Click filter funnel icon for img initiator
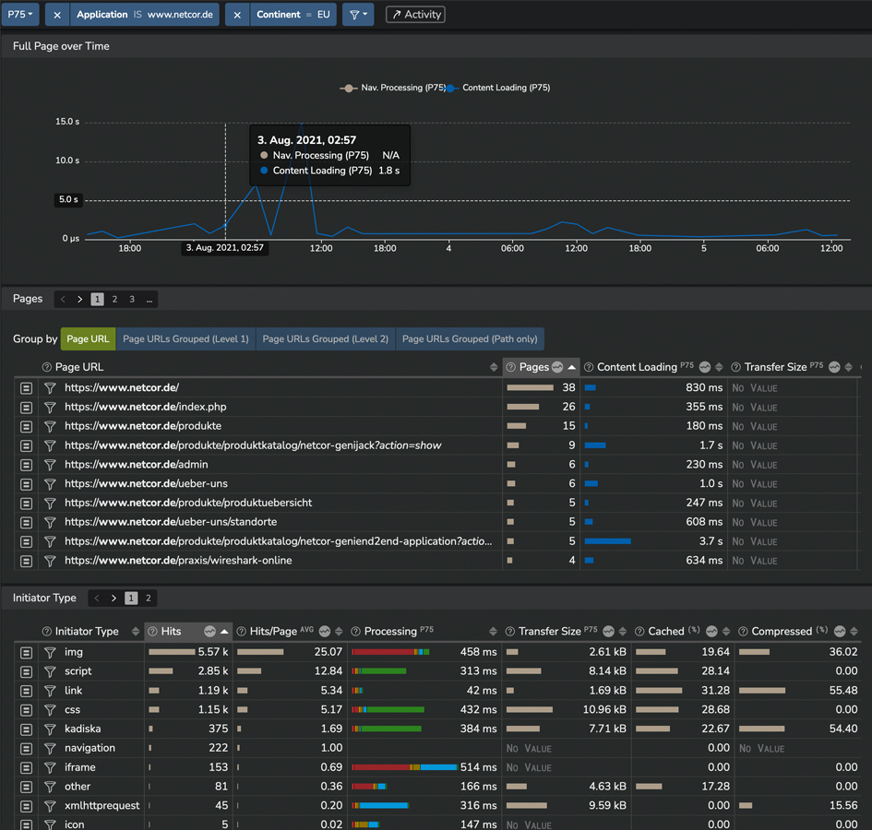This screenshot has height=830, width=872. pyautogui.click(x=50, y=653)
